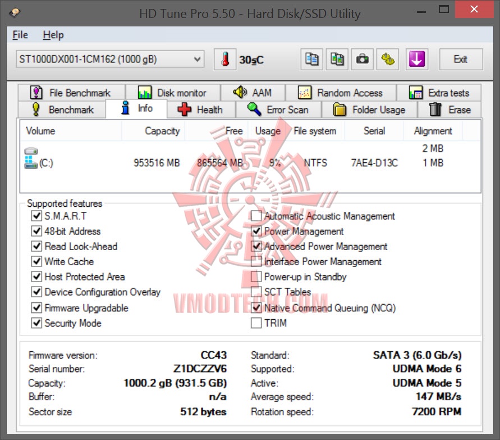
Task: Maximize the HD Tune Pro window
Action: click(x=443, y=9)
